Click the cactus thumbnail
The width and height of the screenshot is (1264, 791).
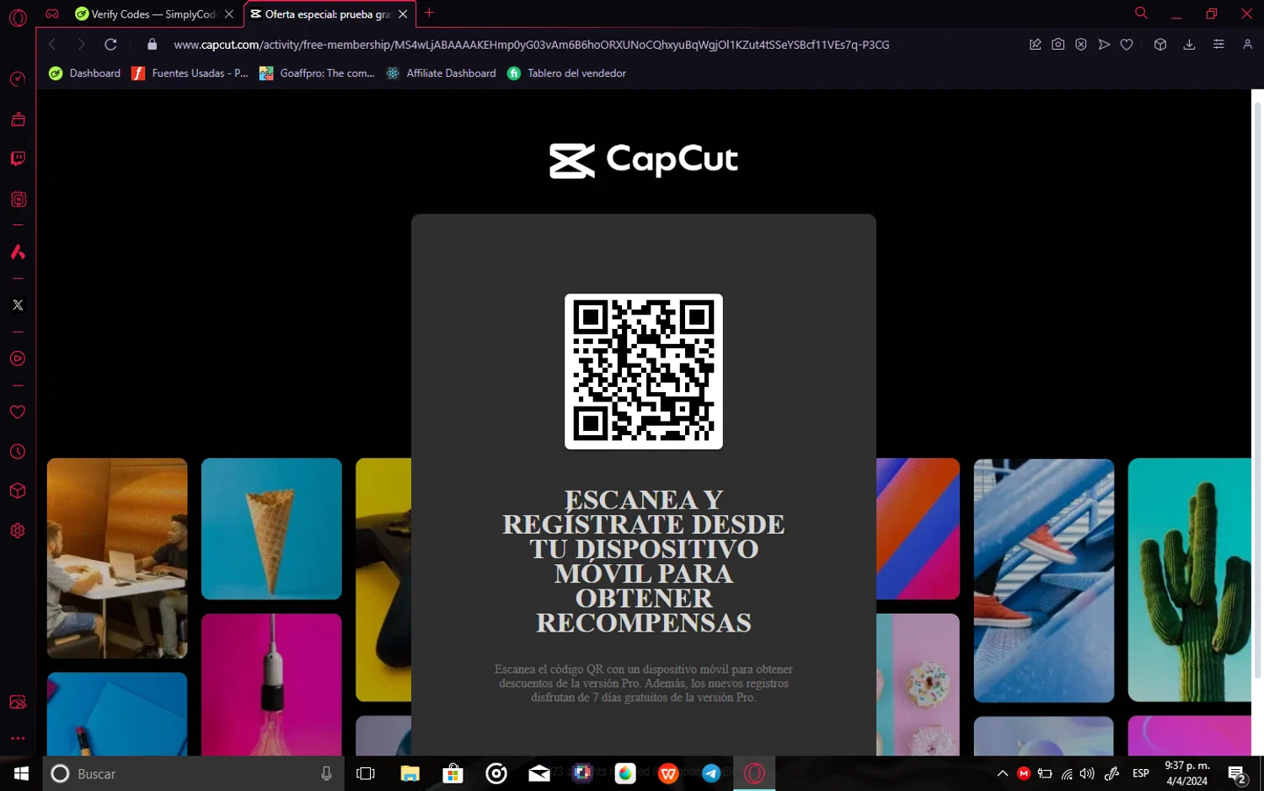(x=1189, y=580)
